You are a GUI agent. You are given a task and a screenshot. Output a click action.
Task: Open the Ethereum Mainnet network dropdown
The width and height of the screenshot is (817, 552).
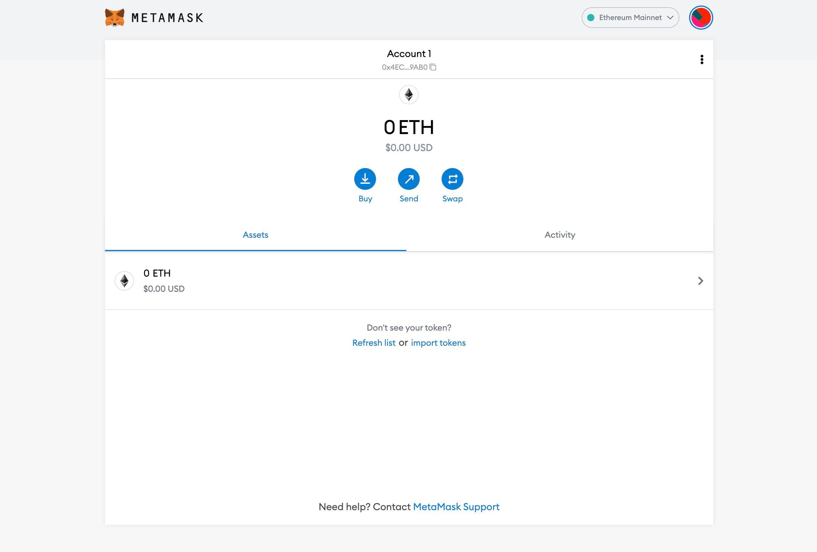(630, 18)
